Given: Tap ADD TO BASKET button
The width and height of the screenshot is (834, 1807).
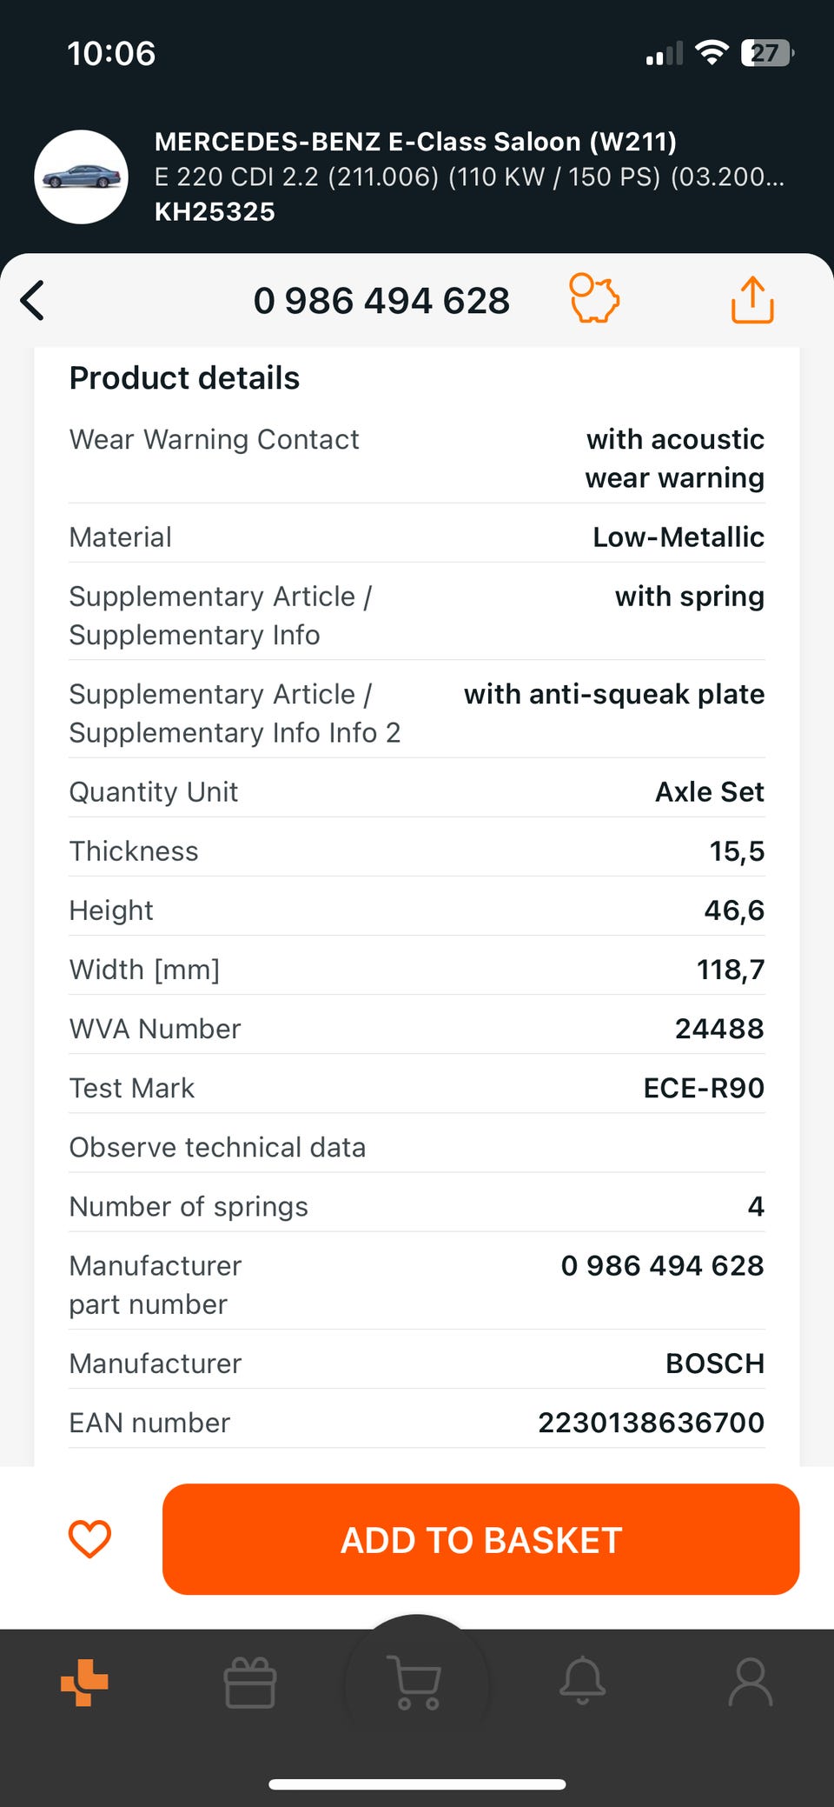Looking at the screenshot, I should pyautogui.click(x=480, y=1539).
